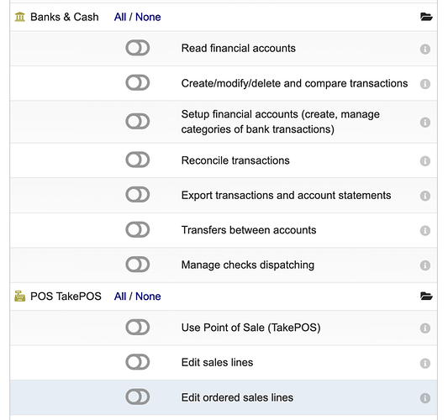The width and height of the screenshot is (448, 420).
Task: Open info icon for Create/modify/delete and compare transactions
Action: click(x=425, y=84)
